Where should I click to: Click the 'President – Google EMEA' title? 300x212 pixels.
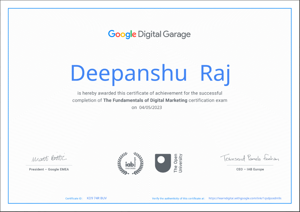(49, 169)
